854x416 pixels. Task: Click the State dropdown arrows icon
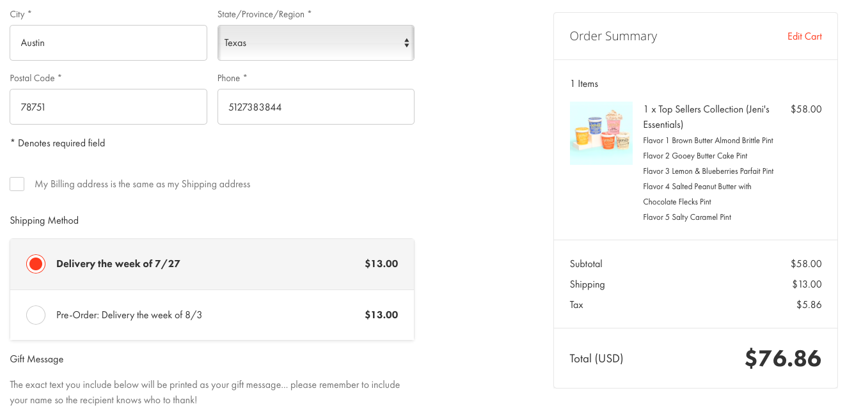click(406, 43)
